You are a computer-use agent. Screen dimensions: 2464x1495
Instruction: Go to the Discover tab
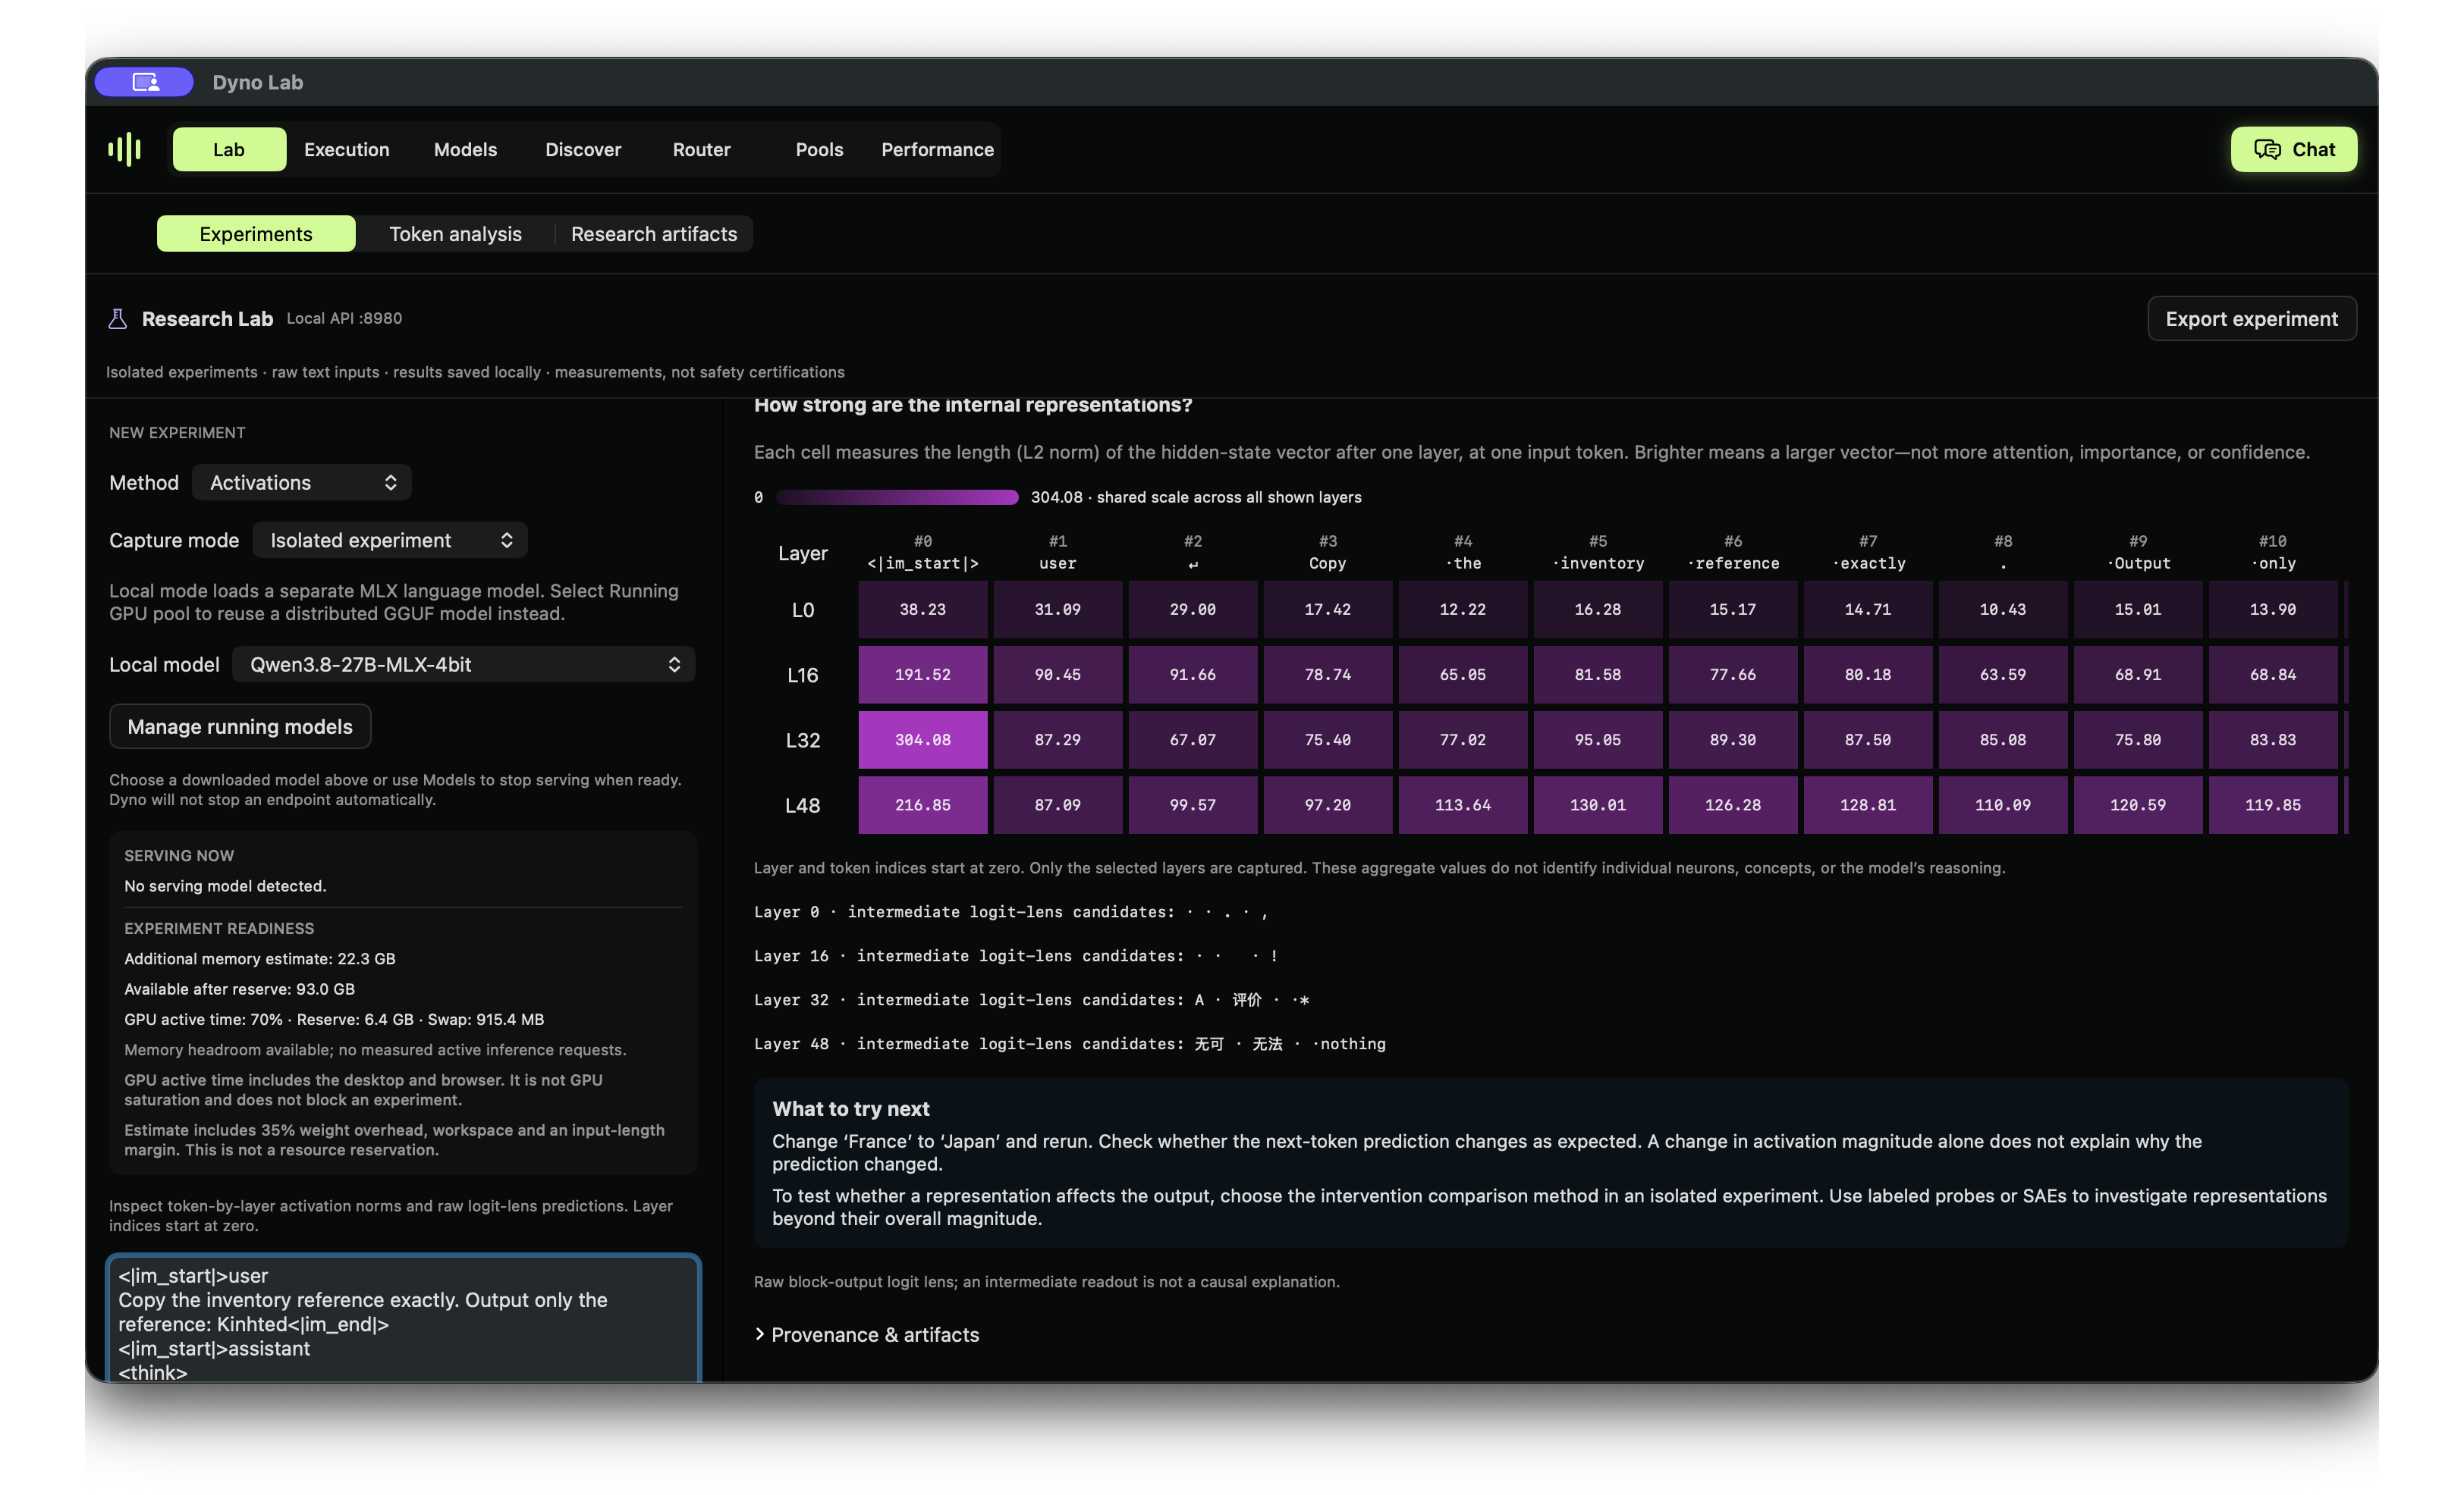coord(583,149)
